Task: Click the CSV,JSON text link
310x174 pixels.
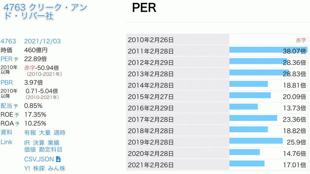Action: click(x=39, y=159)
